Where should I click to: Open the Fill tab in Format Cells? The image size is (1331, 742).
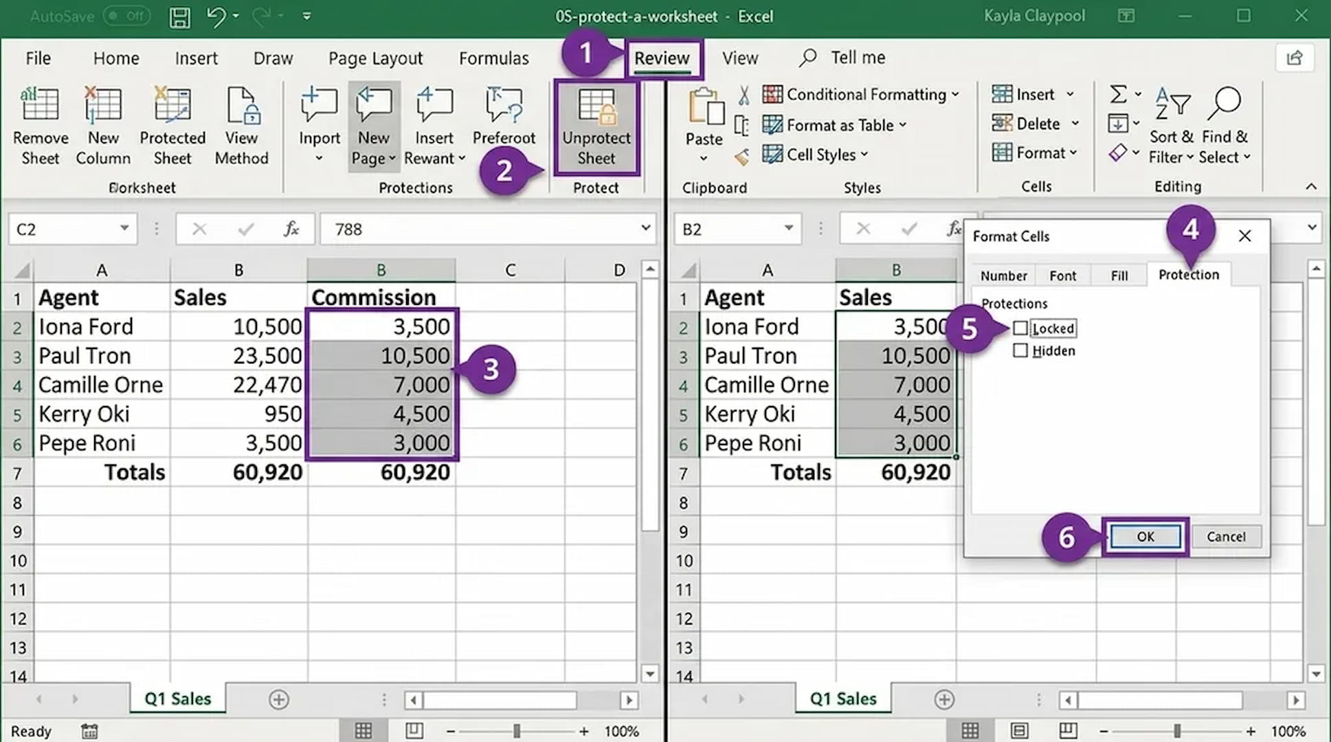(1119, 276)
